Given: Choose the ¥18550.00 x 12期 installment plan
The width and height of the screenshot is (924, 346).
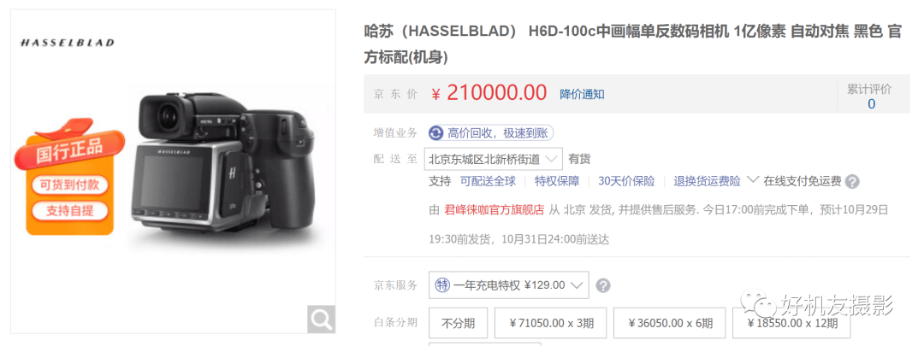Looking at the screenshot, I should 791,323.
